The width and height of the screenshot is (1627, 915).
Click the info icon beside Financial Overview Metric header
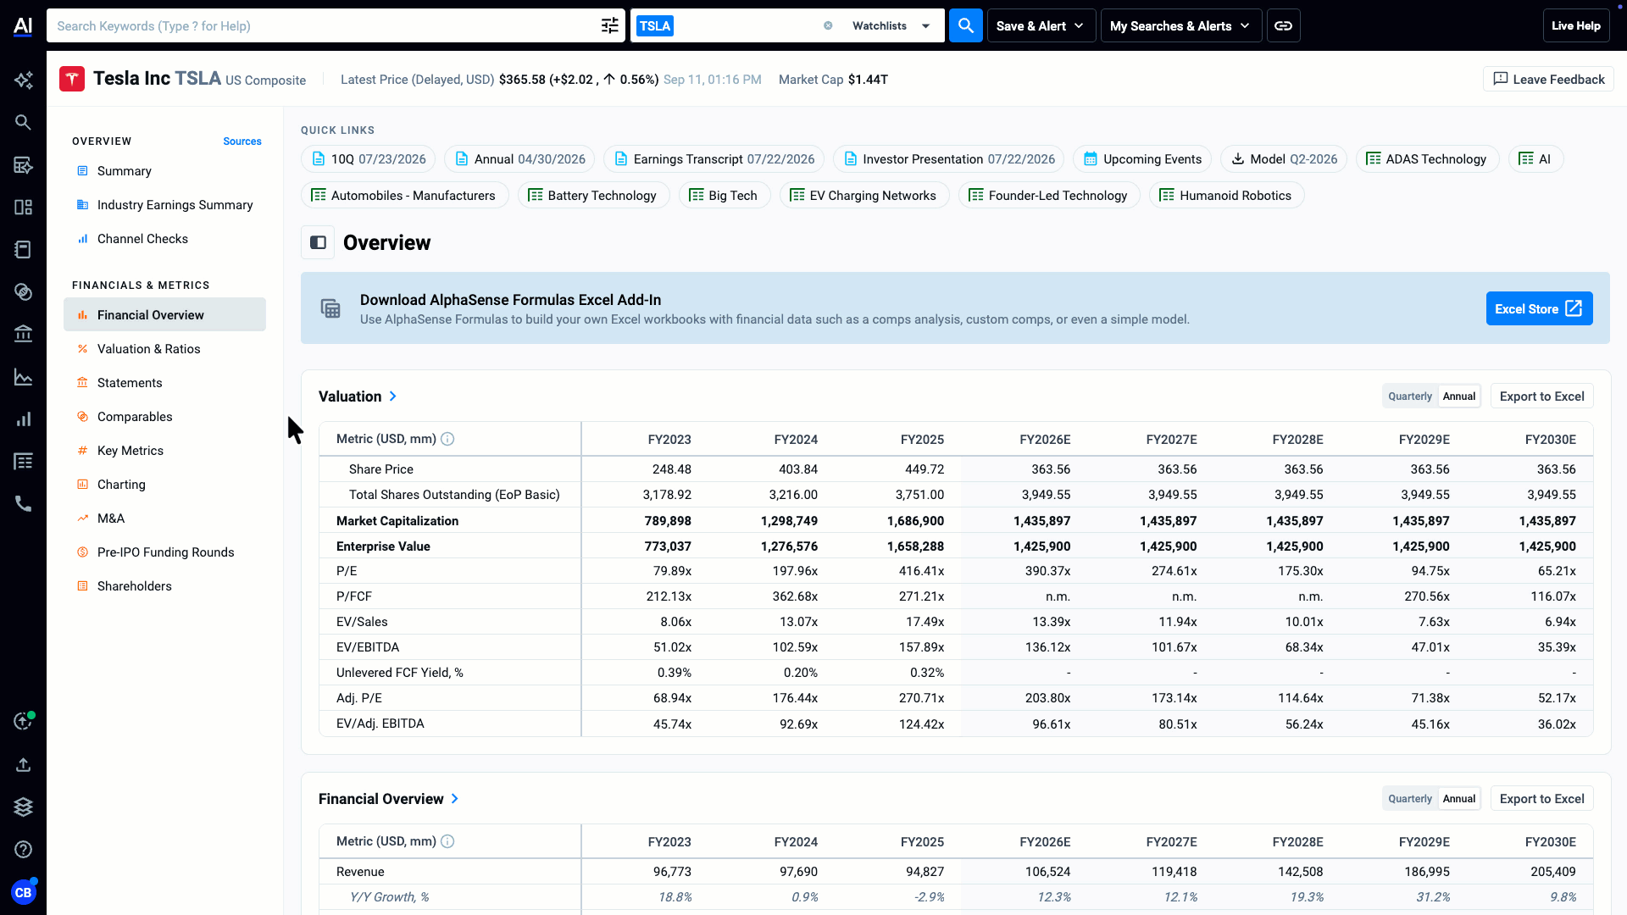tap(447, 841)
